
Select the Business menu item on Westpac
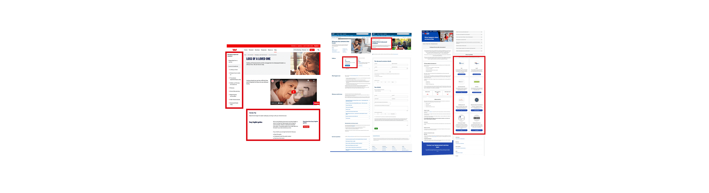tap(257, 50)
